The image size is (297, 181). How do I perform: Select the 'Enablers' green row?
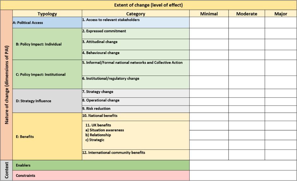click(101, 165)
